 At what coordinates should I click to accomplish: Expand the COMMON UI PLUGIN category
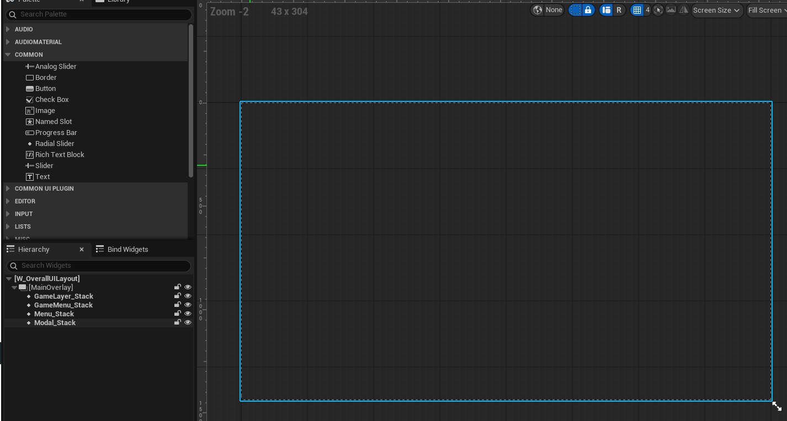pyautogui.click(x=8, y=188)
